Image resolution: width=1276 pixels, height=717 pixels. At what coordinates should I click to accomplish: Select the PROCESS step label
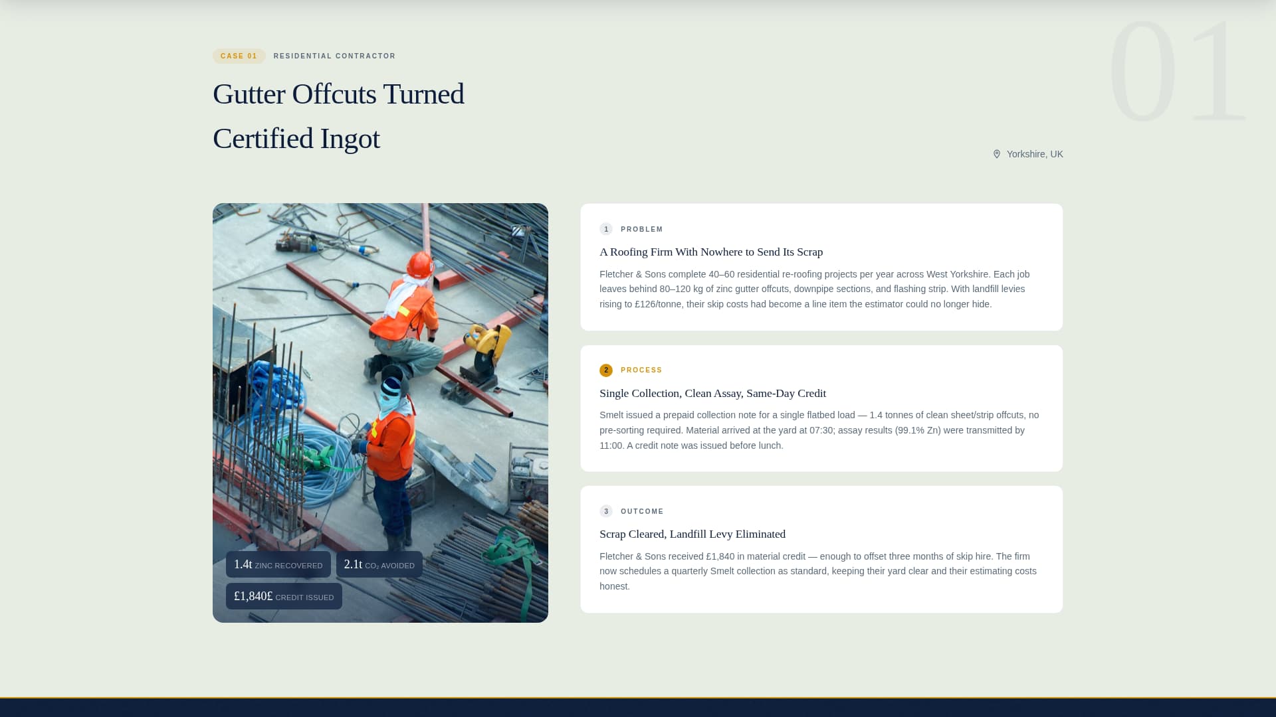(x=641, y=370)
